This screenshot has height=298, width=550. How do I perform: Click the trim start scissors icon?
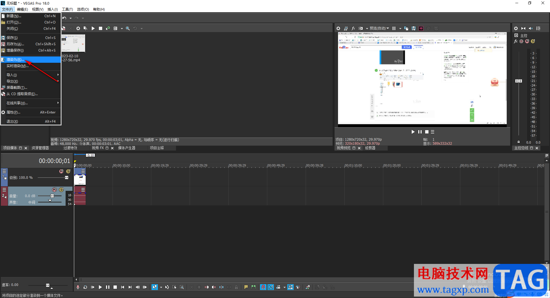(x=207, y=287)
